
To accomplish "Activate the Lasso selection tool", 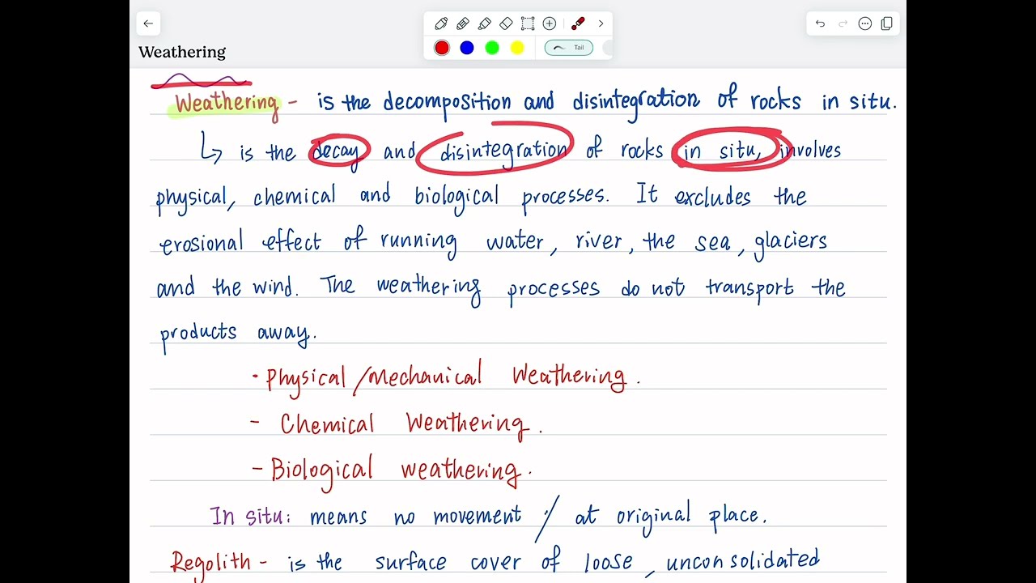I will [x=527, y=23].
